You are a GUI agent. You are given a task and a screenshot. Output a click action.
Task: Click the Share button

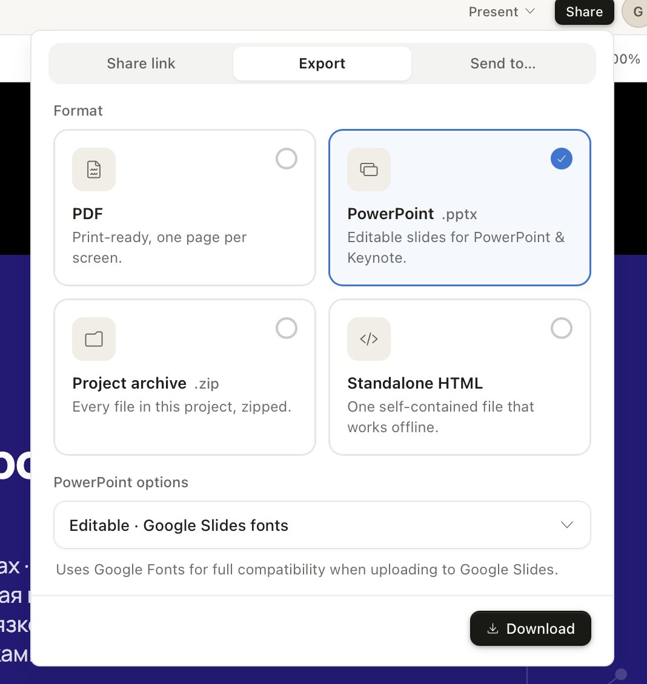pos(584,12)
